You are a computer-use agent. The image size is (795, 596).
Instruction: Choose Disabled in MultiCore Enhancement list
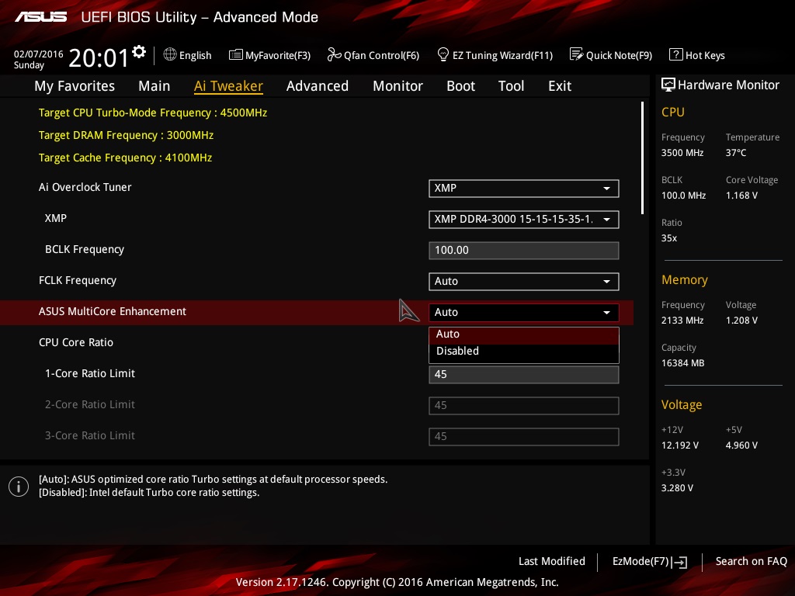coord(524,352)
